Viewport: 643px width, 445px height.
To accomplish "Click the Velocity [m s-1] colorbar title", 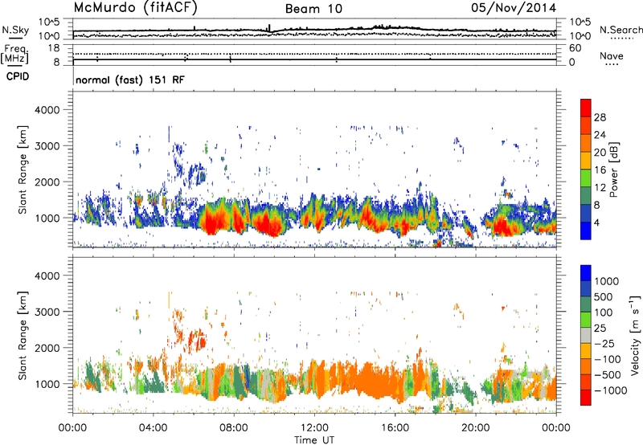I will click(635, 335).
